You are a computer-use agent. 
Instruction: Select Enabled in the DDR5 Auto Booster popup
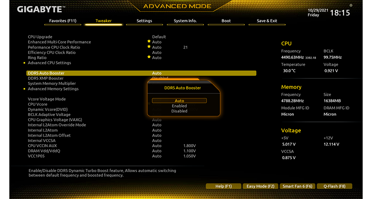click(179, 106)
